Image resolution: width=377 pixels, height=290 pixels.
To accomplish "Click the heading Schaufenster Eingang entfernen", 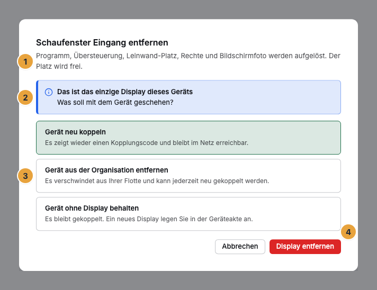I will [102, 42].
